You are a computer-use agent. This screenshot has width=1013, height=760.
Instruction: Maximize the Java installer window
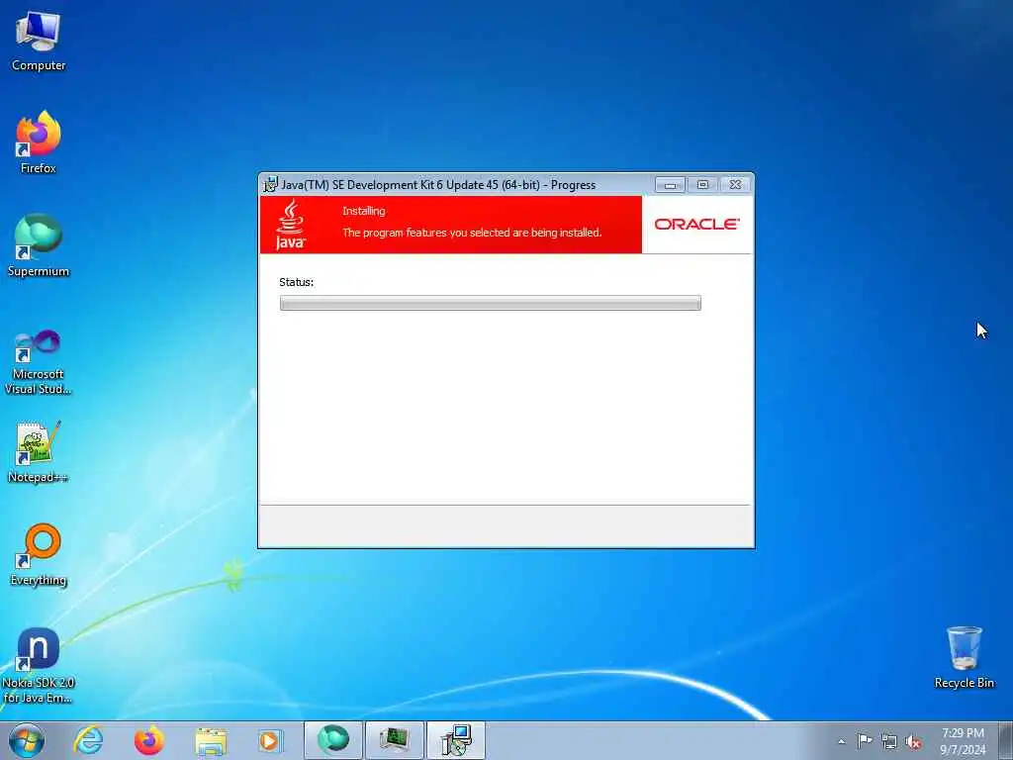point(702,185)
